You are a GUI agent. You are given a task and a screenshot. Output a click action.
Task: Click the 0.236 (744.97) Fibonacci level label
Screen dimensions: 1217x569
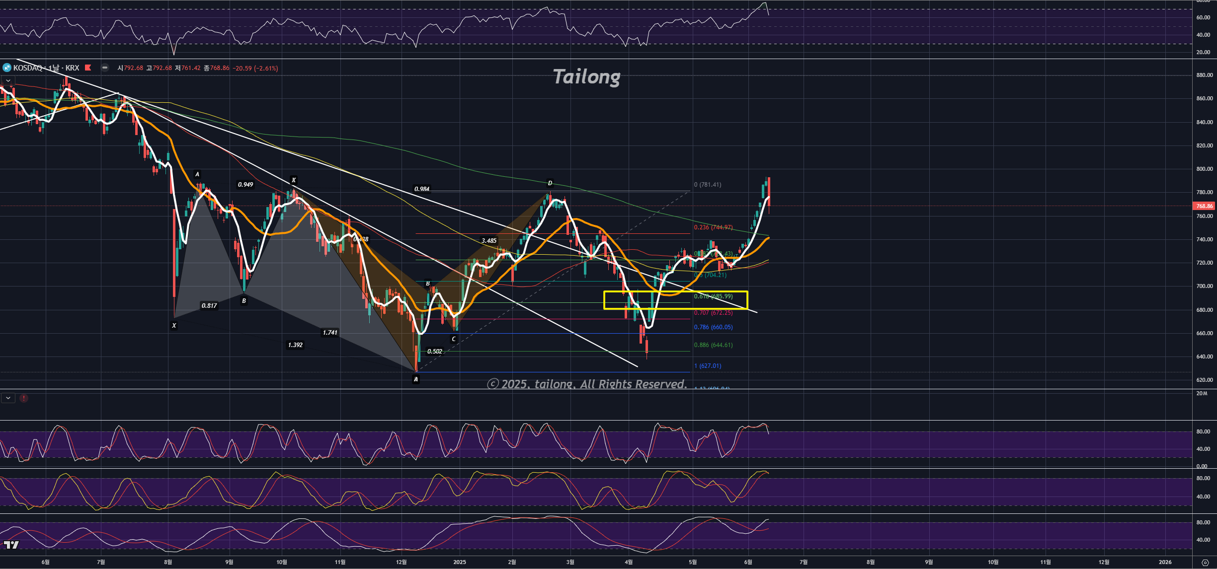[713, 227]
